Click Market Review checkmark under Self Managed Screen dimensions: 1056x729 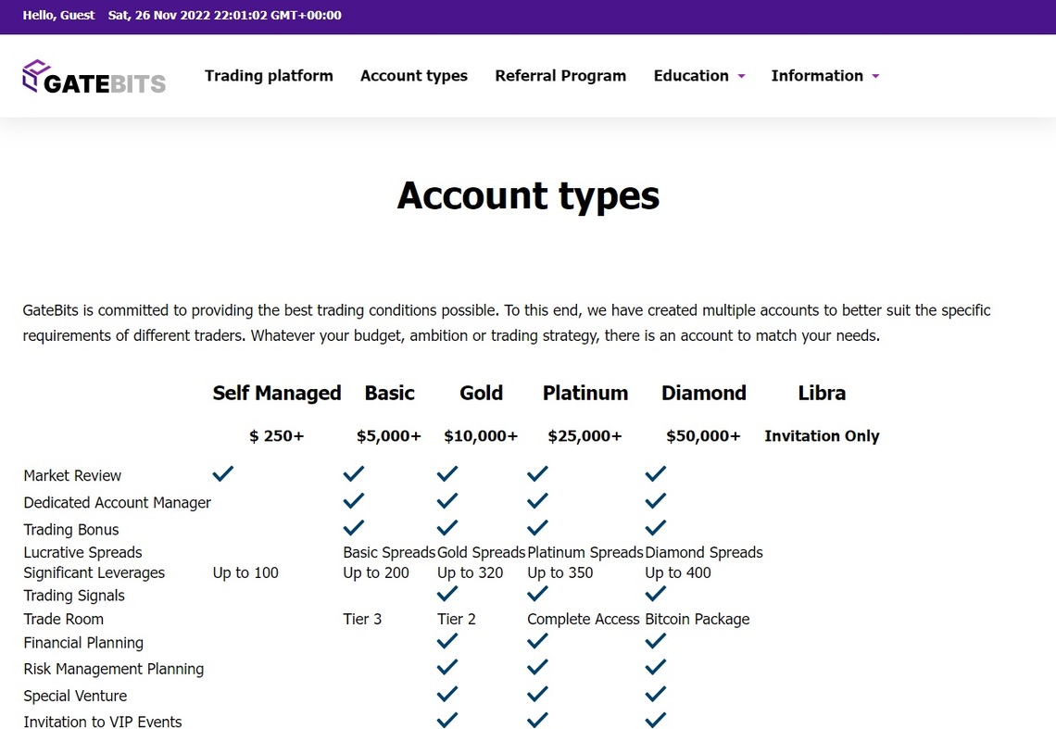pyautogui.click(x=223, y=473)
